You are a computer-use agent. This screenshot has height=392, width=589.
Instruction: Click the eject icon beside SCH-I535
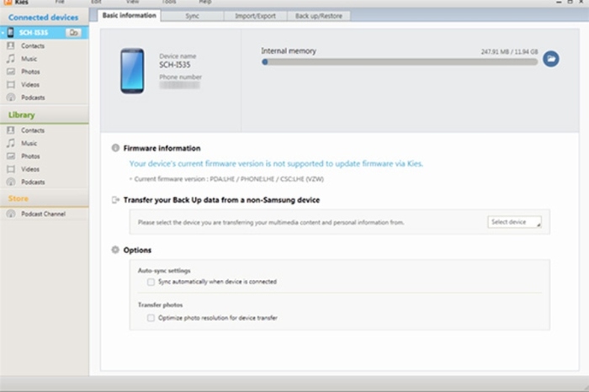74,33
